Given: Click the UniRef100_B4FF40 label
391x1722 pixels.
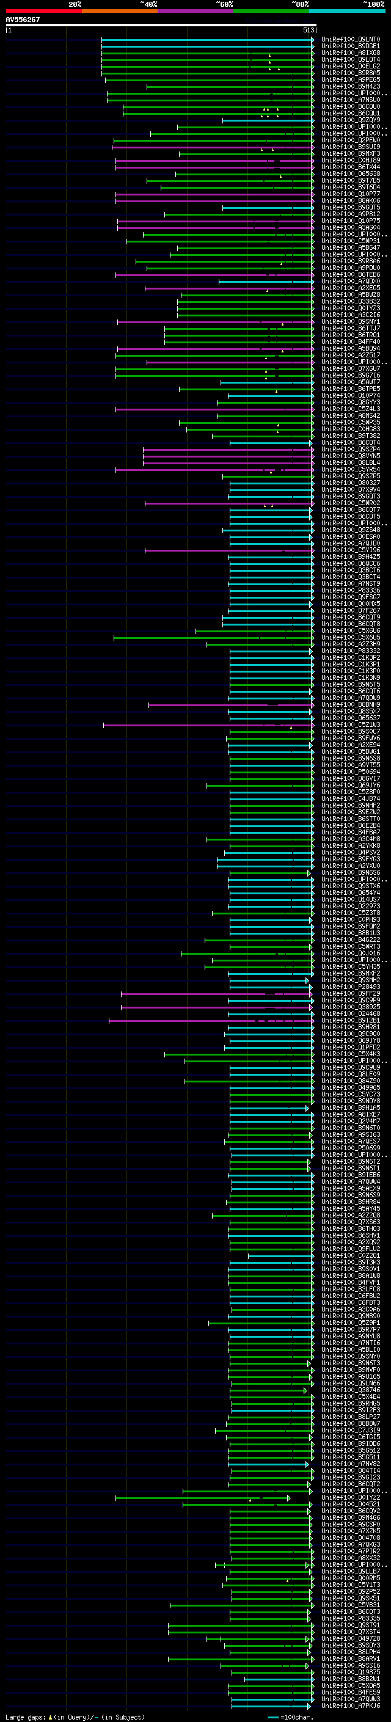Looking at the screenshot, I should (x=351, y=341).
